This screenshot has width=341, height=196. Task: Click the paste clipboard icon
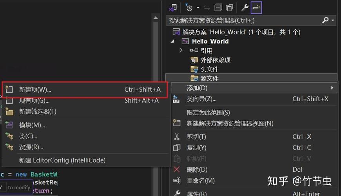(x=177, y=159)
